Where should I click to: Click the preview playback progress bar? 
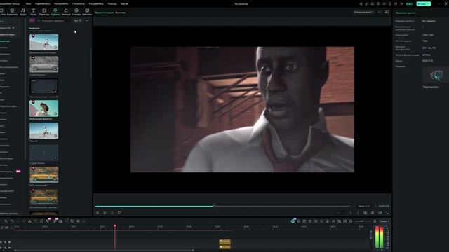click(x=222, y=206)
